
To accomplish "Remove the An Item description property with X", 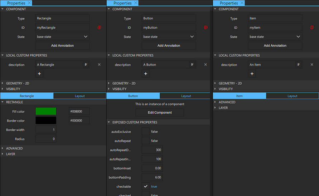I will click(312, 64).
